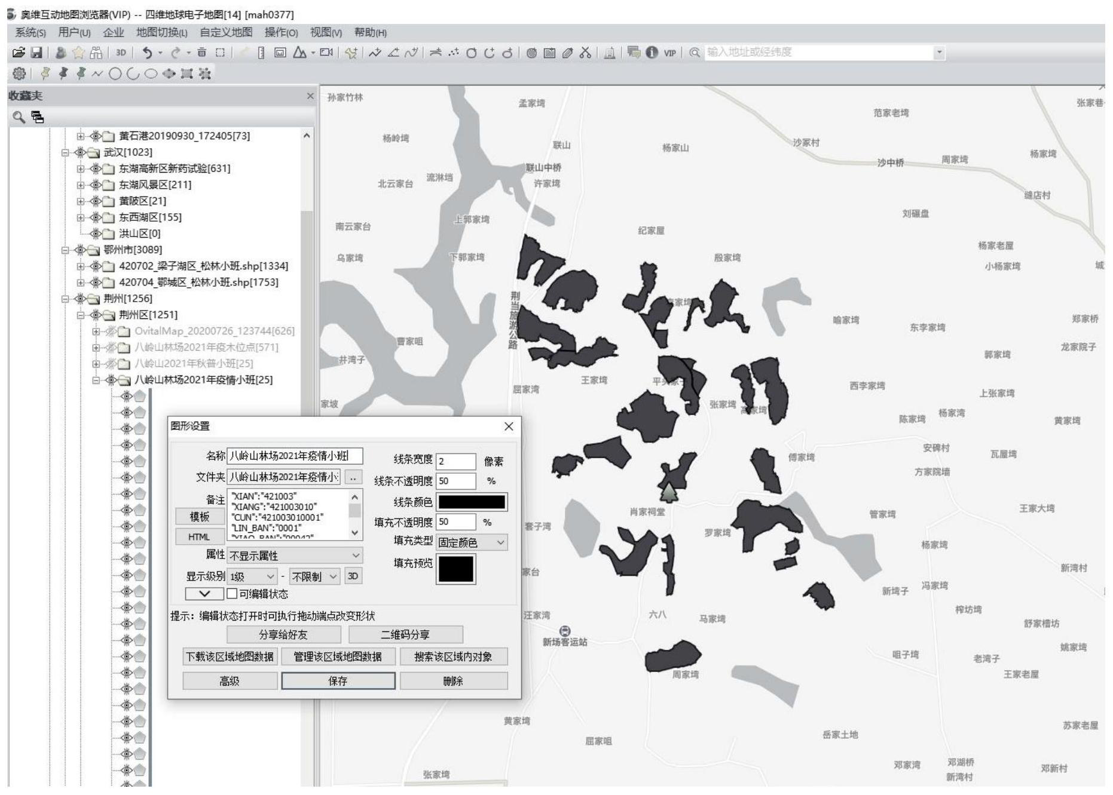Hide the 鄂州市 folder via eye icon
1113x795 pixels.
tap(79, 250)
